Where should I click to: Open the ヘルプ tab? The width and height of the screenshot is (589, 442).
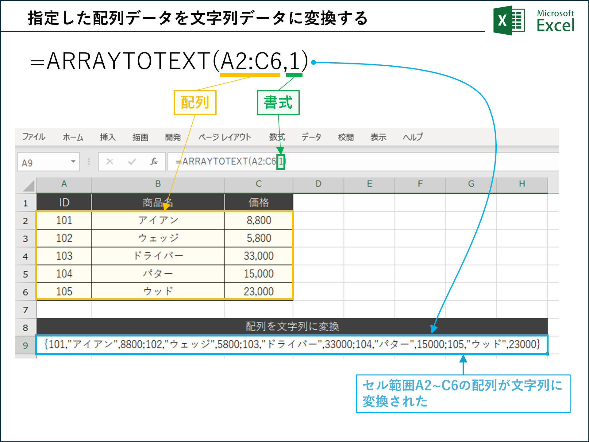point(413,137)
